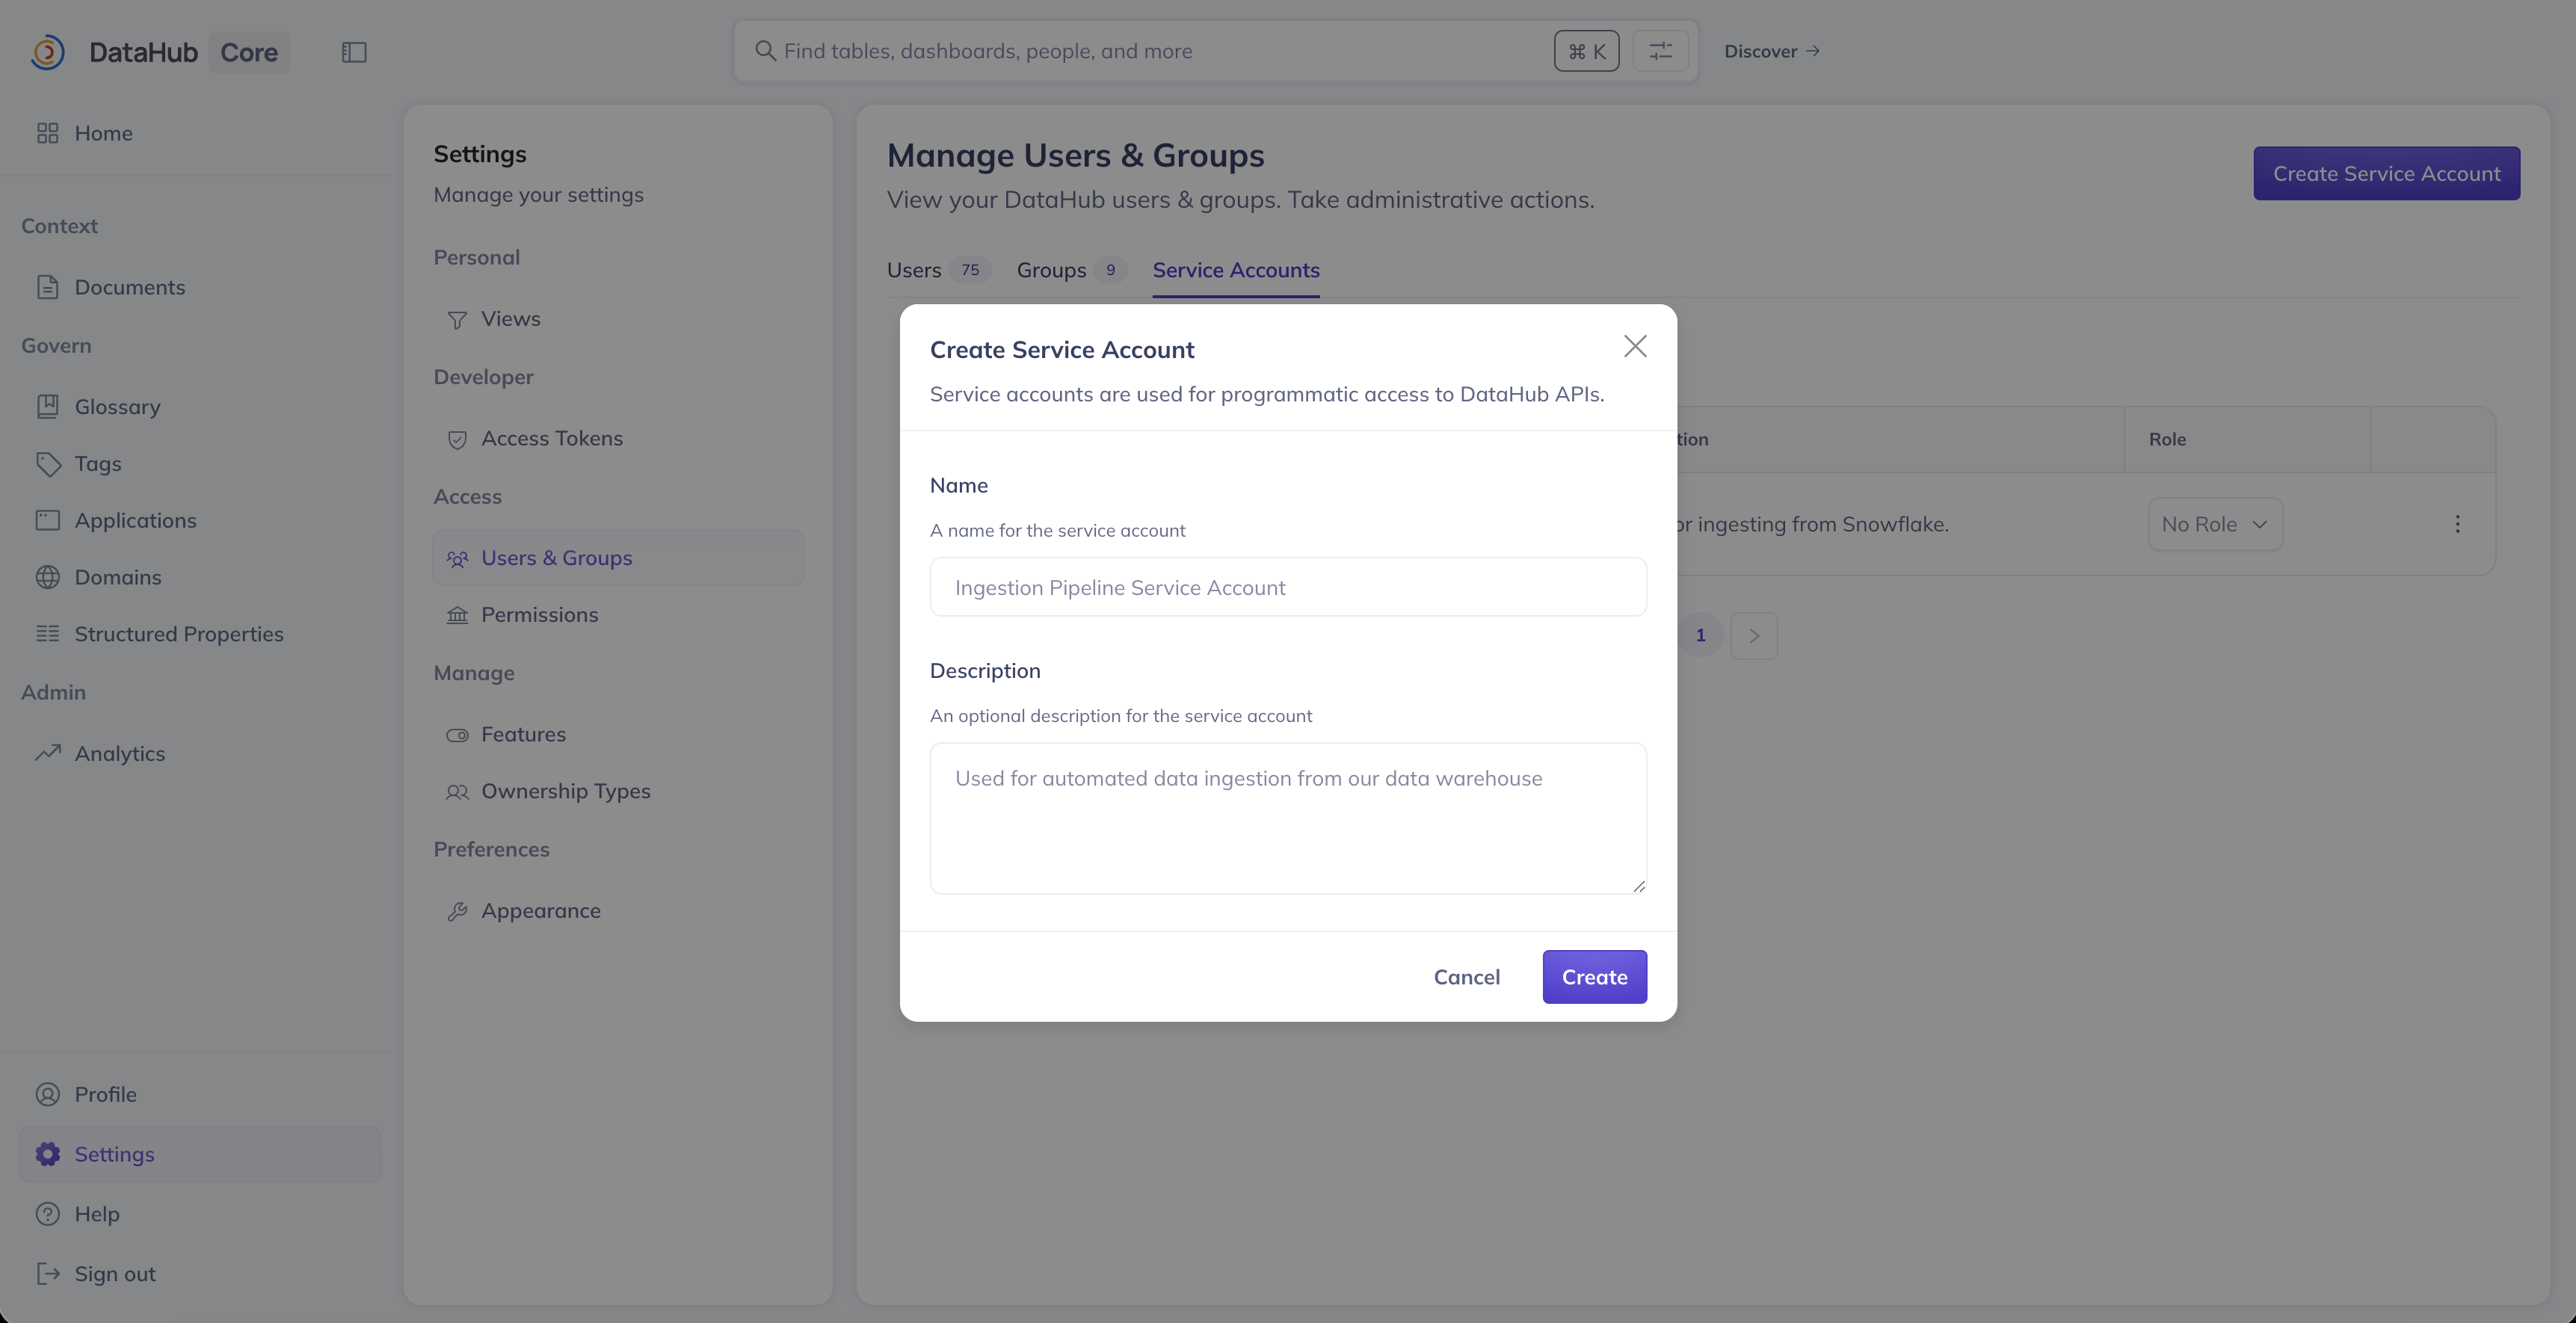Click the three-dot row actions menu
Screen dimensions: 2576x1323
pos(2457,524)
